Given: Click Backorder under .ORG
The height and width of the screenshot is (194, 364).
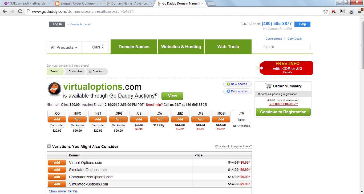Looking at the screenshot, I should pyautogui.click(x=119, y=126).
